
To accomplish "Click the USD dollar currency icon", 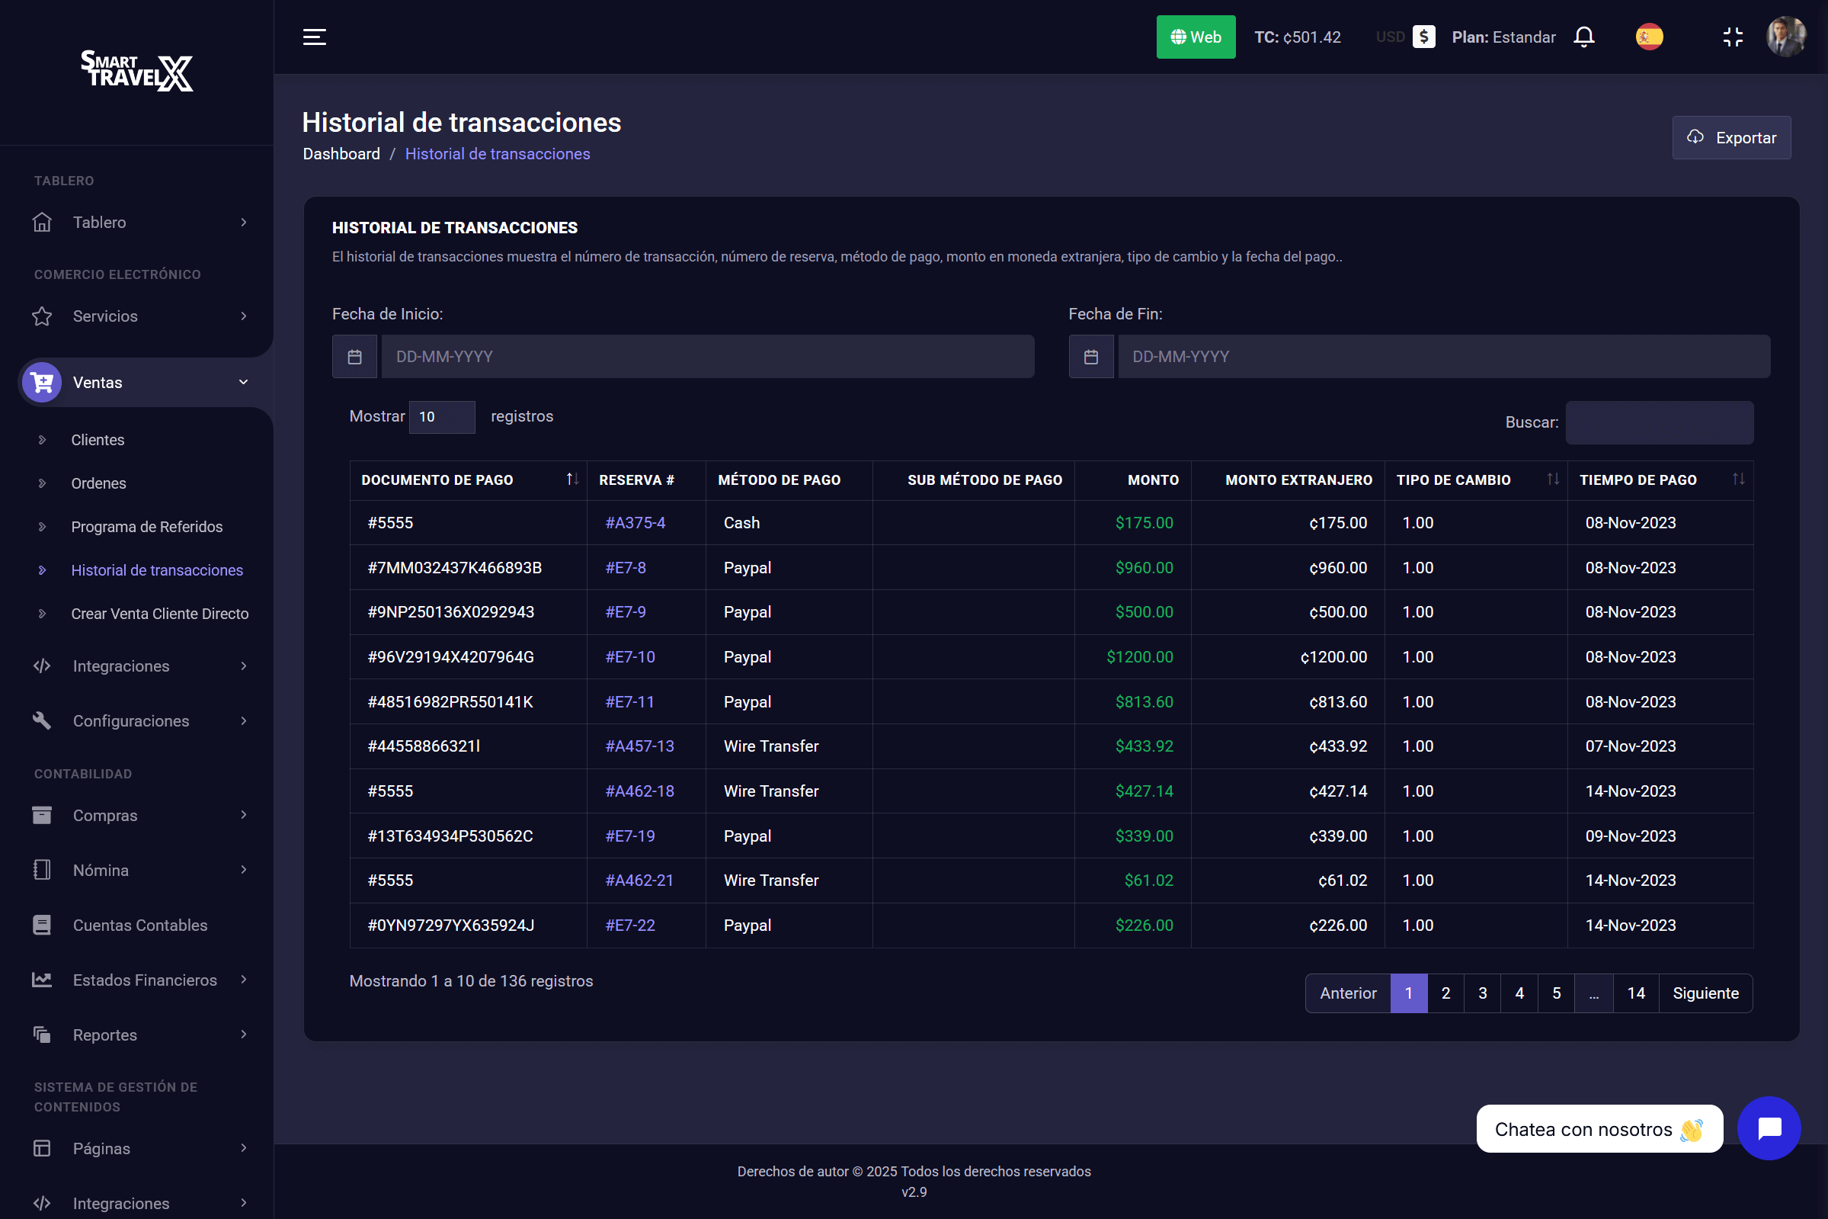I will point(1423,37).
